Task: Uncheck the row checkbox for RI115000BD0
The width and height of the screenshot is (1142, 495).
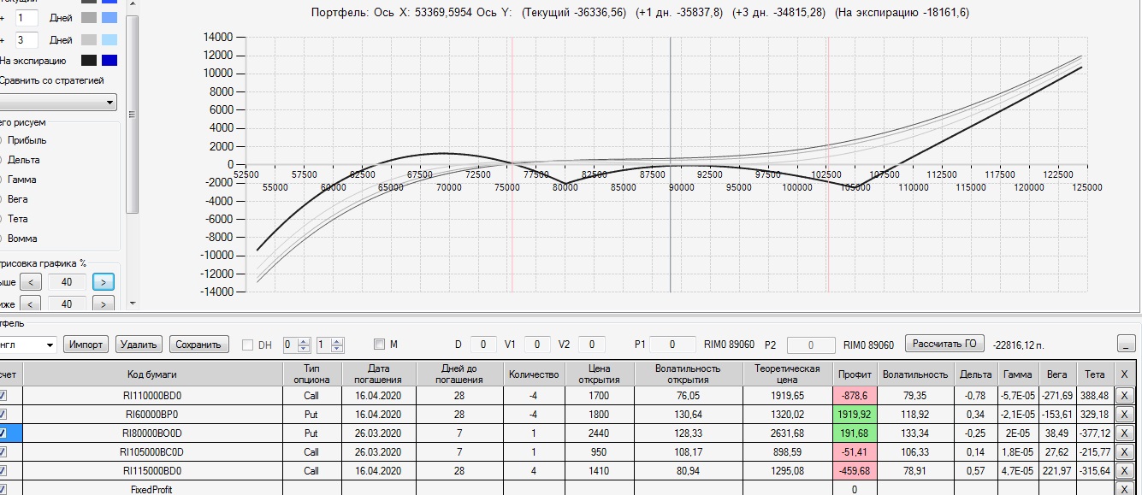Action: (x=3, y=471)
